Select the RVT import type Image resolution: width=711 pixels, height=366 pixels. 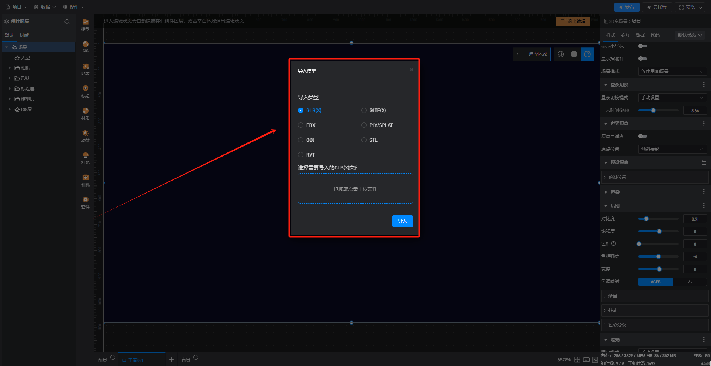[307, 155]
